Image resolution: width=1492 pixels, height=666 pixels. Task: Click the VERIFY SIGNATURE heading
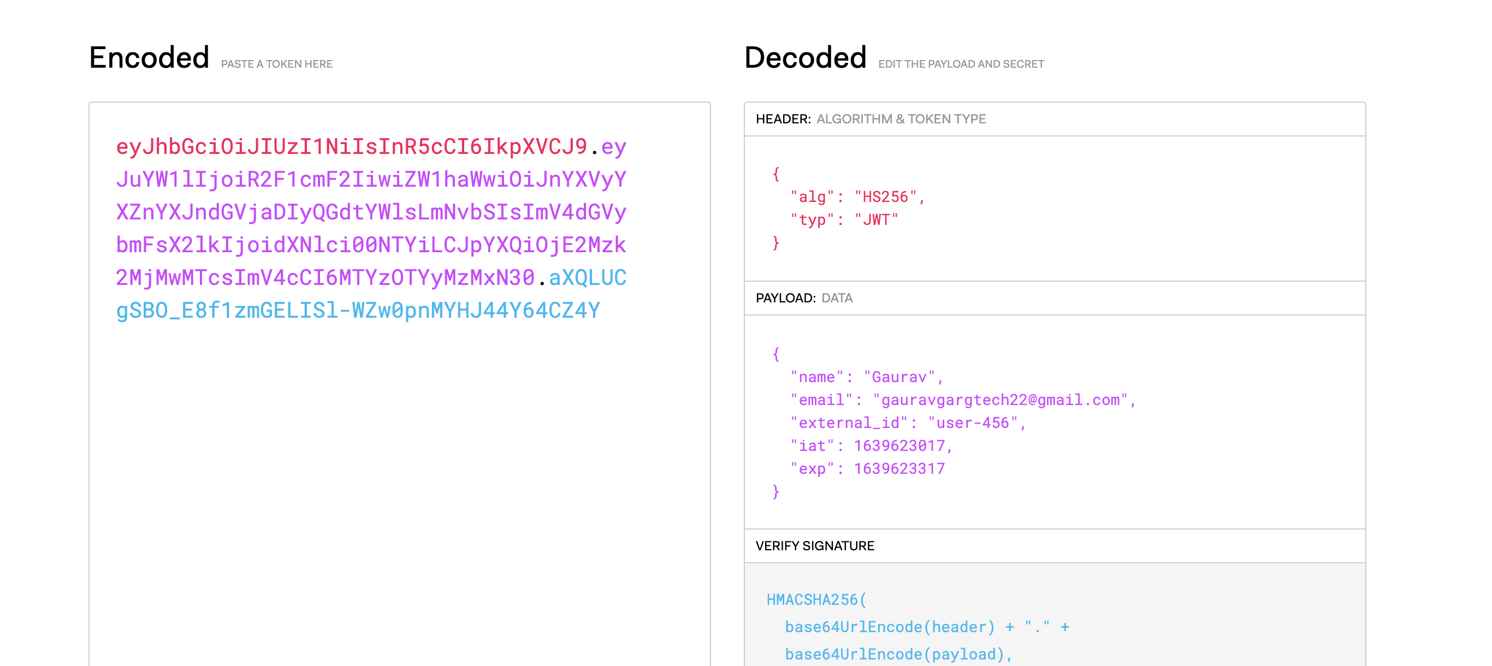click(x=814, y=545)
